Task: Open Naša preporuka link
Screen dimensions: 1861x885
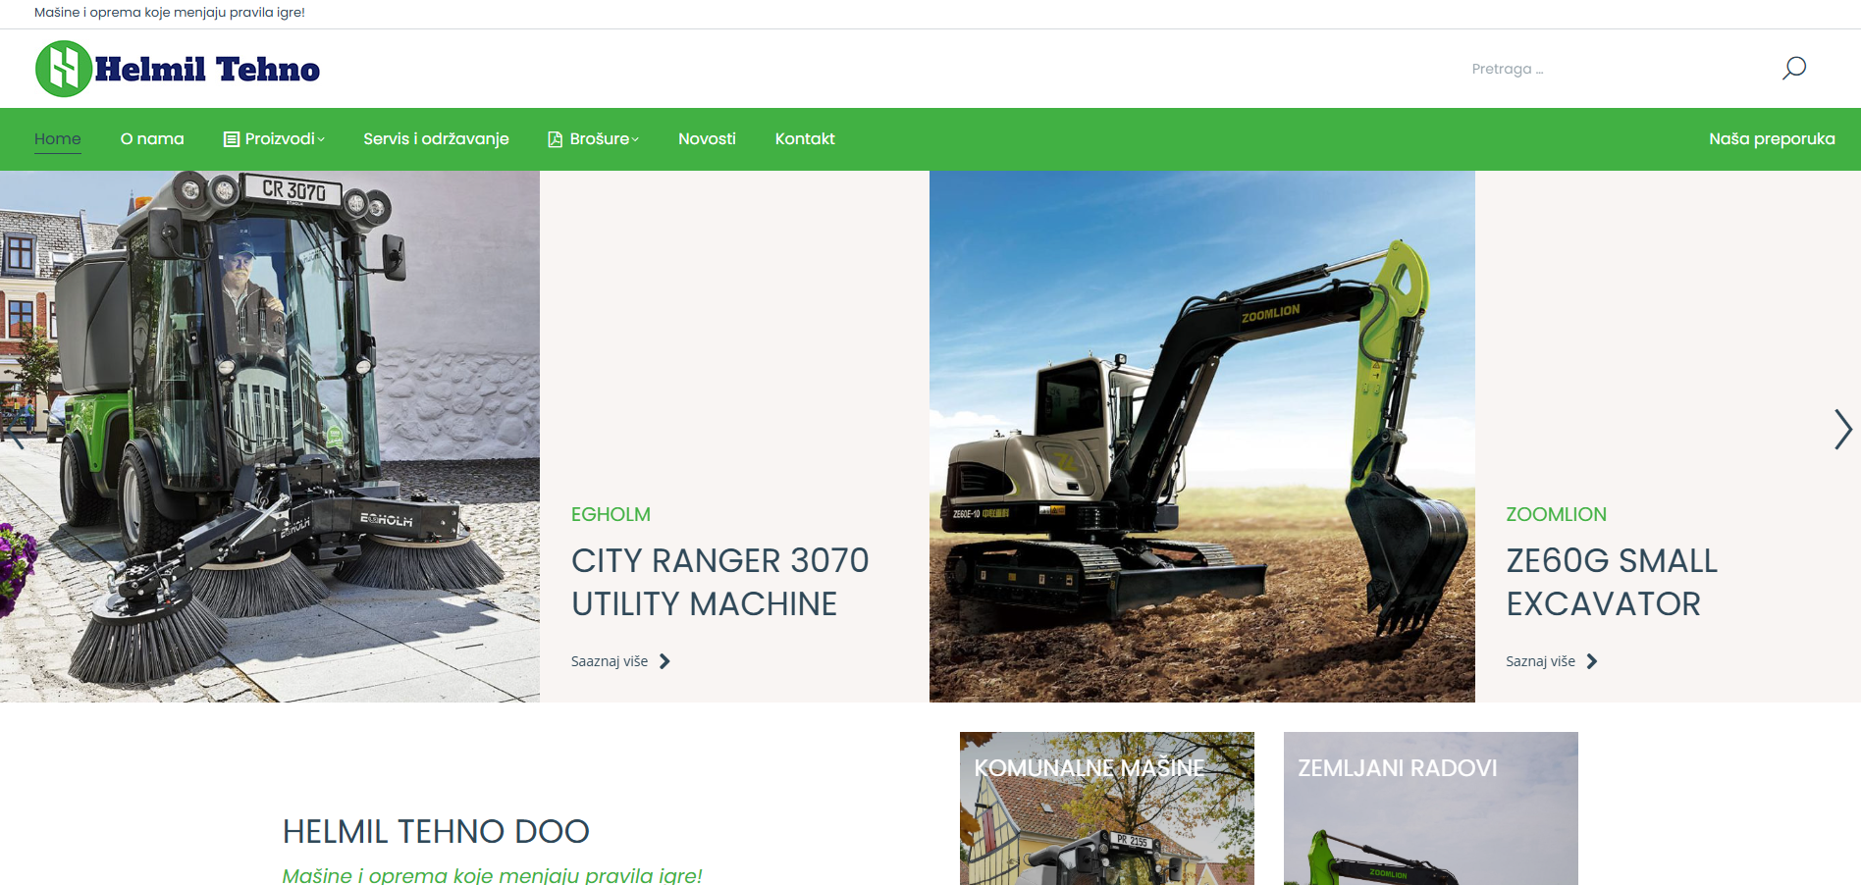Action: coord(1772,139)
